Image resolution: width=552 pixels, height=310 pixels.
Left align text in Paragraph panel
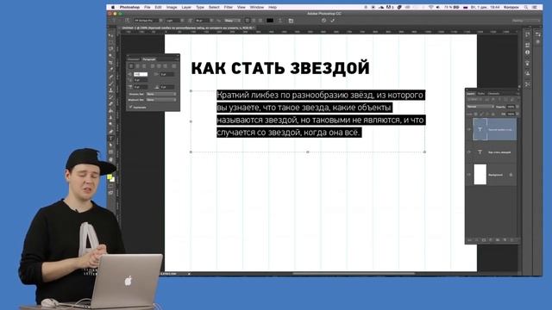tap(131, 65)
